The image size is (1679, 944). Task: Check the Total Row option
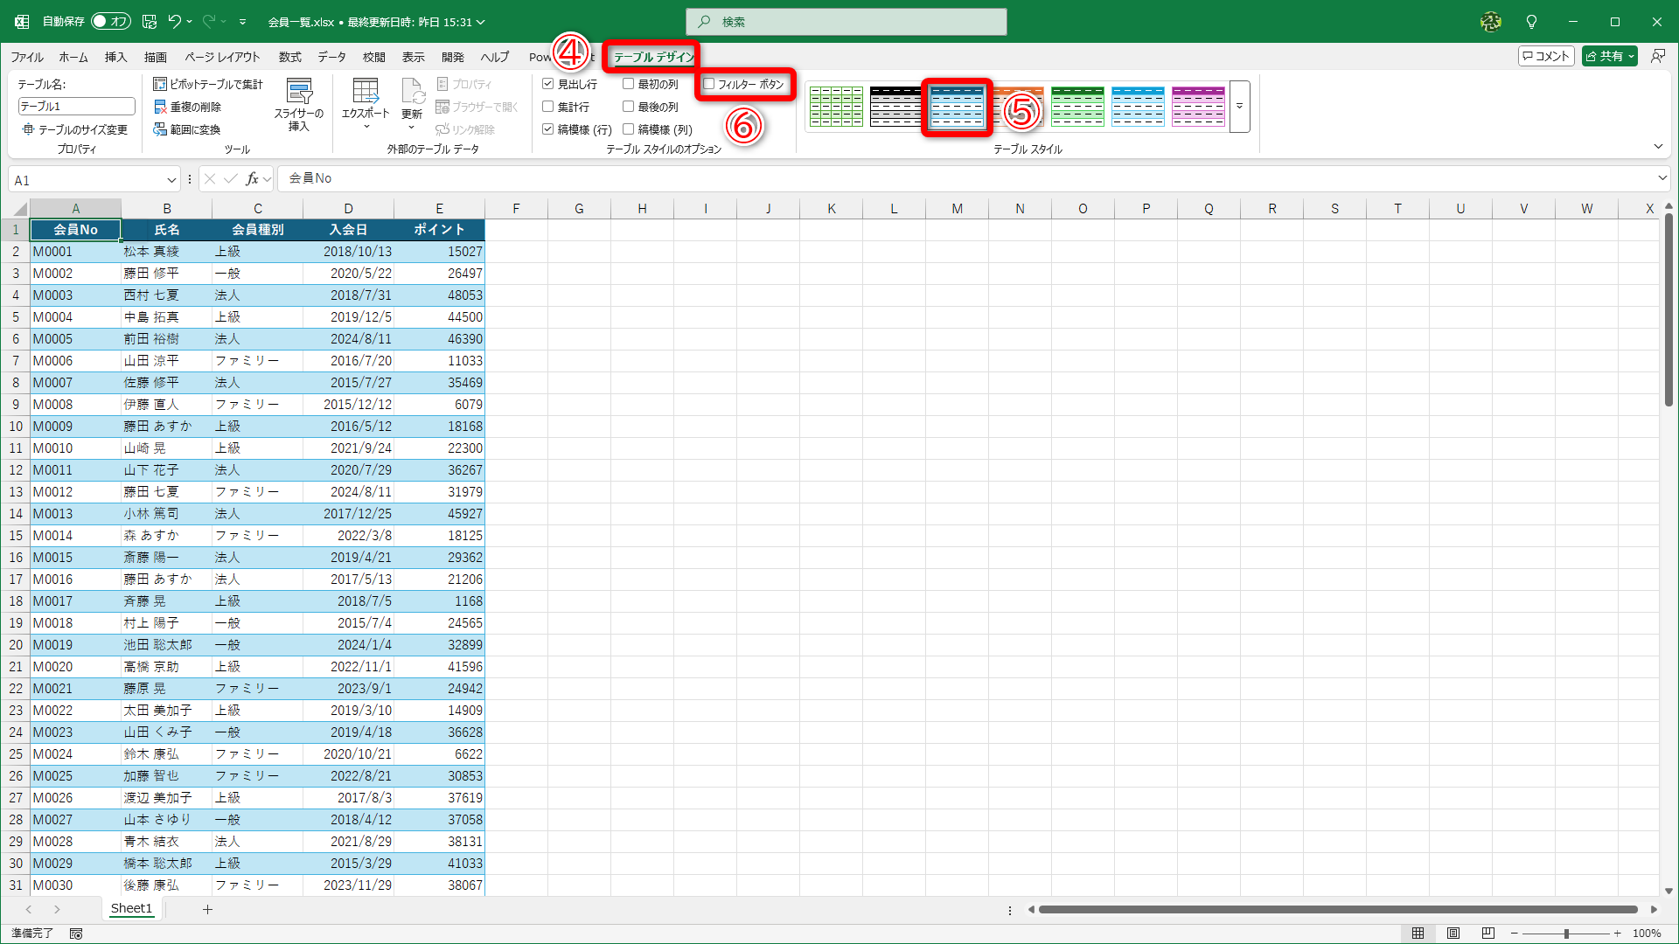click(548, 107)
